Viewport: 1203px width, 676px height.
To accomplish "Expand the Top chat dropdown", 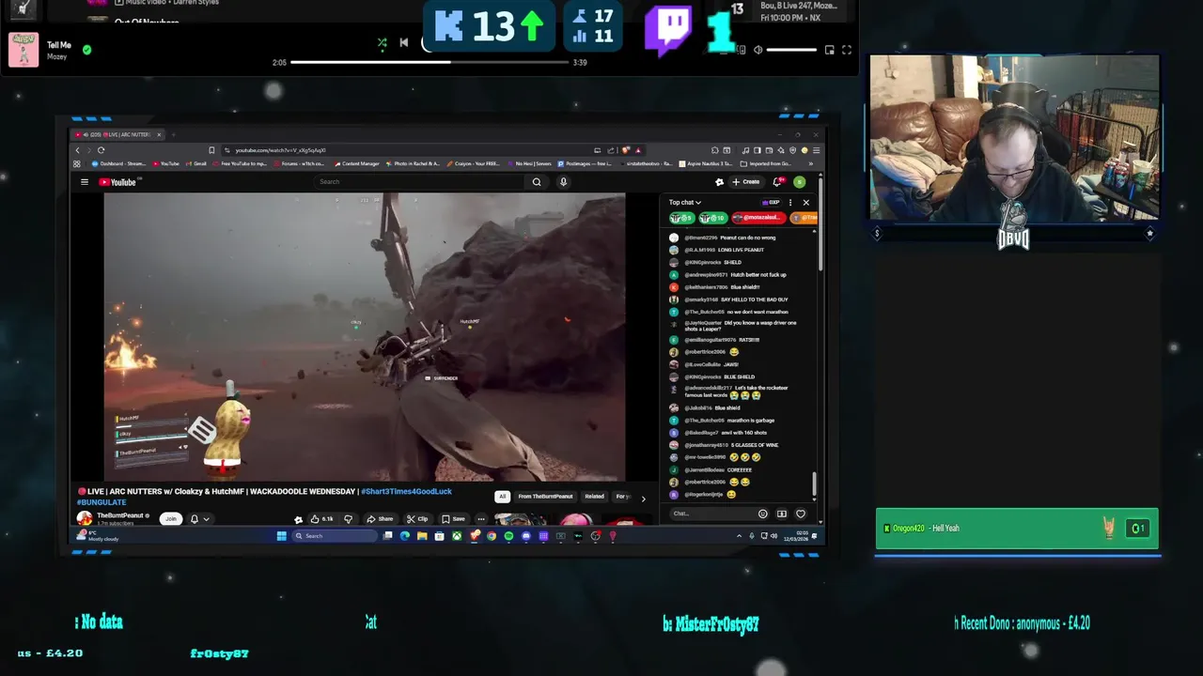I will pos(685,203).
